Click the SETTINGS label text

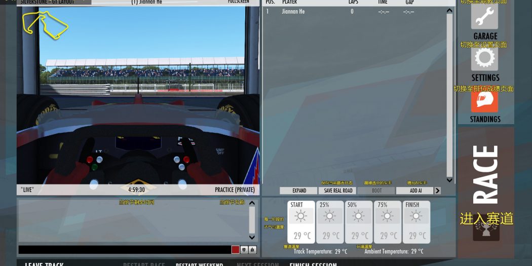485,78
